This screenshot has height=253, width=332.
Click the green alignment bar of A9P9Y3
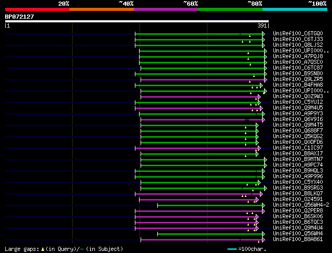201,114
